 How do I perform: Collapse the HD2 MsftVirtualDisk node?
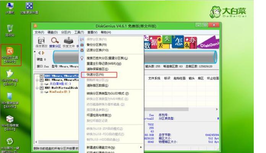coord(37,88)
